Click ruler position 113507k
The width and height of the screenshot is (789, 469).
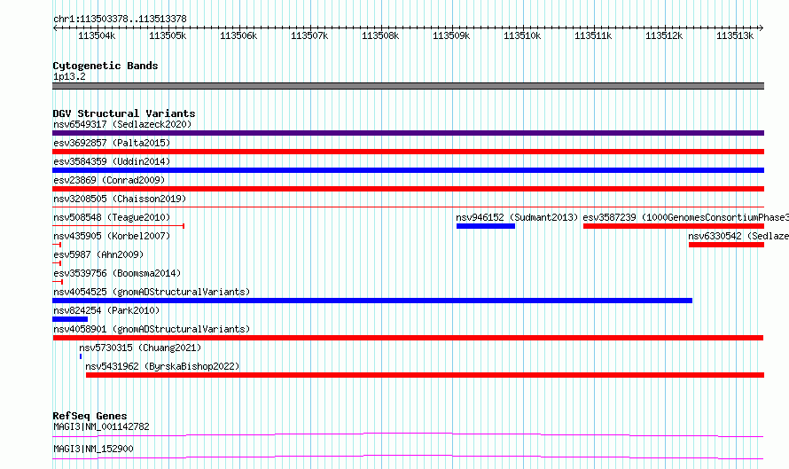(x=309, y=35)
